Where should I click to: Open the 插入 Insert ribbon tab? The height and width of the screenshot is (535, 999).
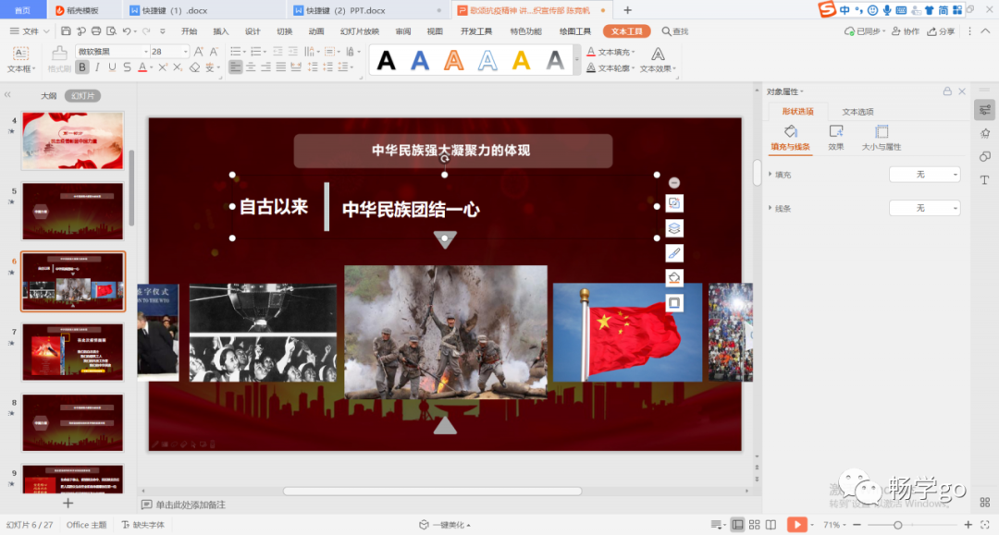[220, 31]
